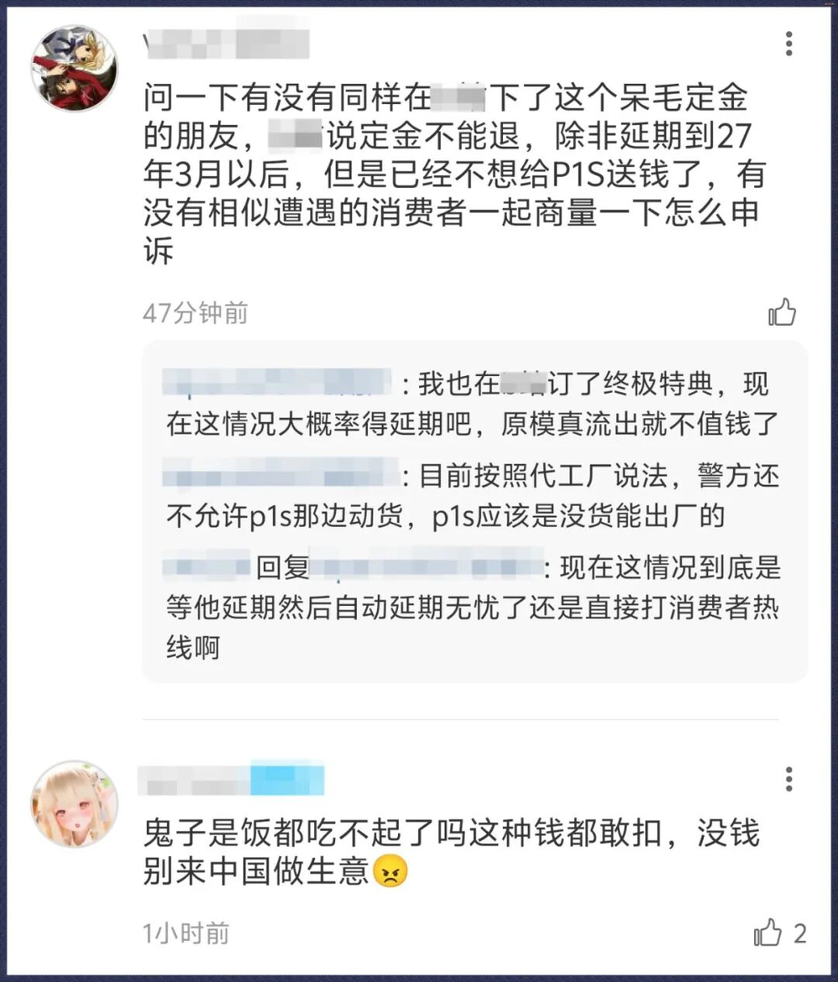Tap the comment starting with 鬼子
The image size is (838, 982).
coord(452,852)
